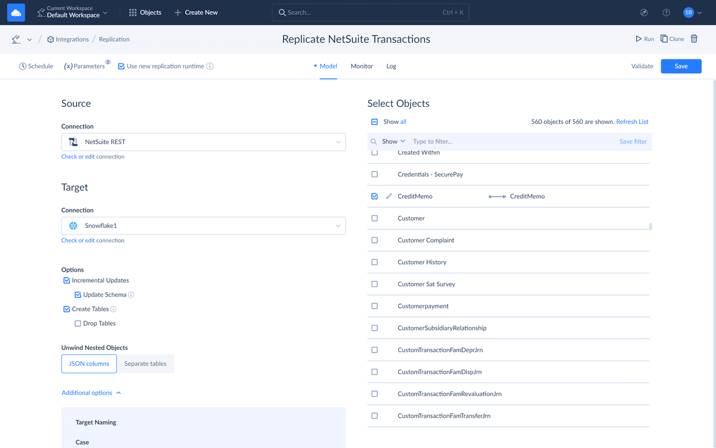Click the Run play icon
716x448 pixels.
coord(639,39)
